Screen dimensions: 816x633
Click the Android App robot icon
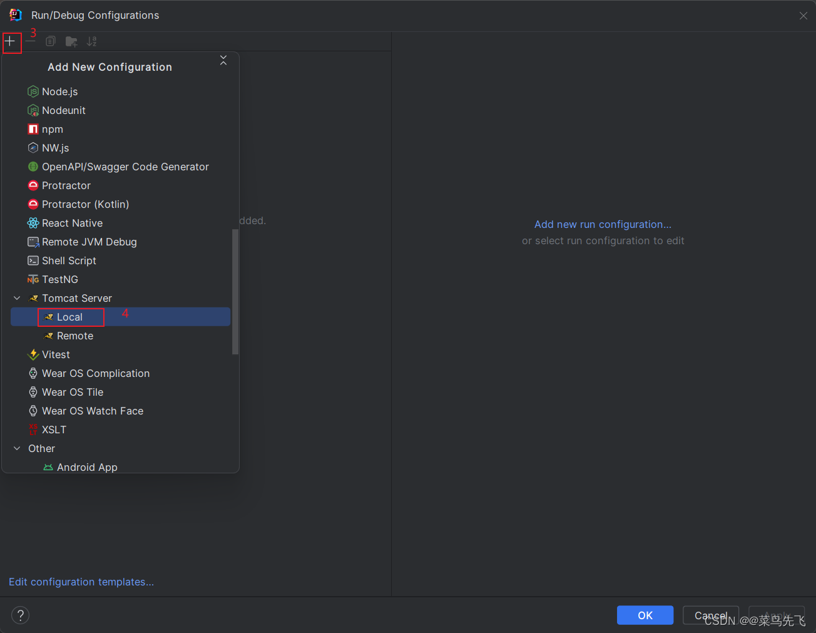pos(48,467)
